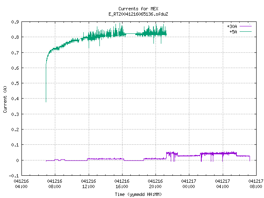Click the 0.2 y-axis tick label
Image resolution: width=264 pixels, height=198 pixels.
[15, 130]
